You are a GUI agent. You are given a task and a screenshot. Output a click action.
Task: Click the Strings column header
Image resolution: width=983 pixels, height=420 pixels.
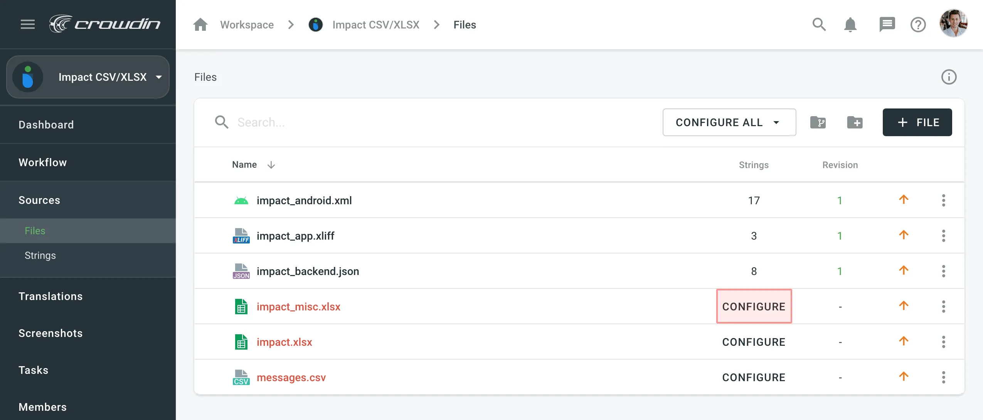[x=754, y=165]
